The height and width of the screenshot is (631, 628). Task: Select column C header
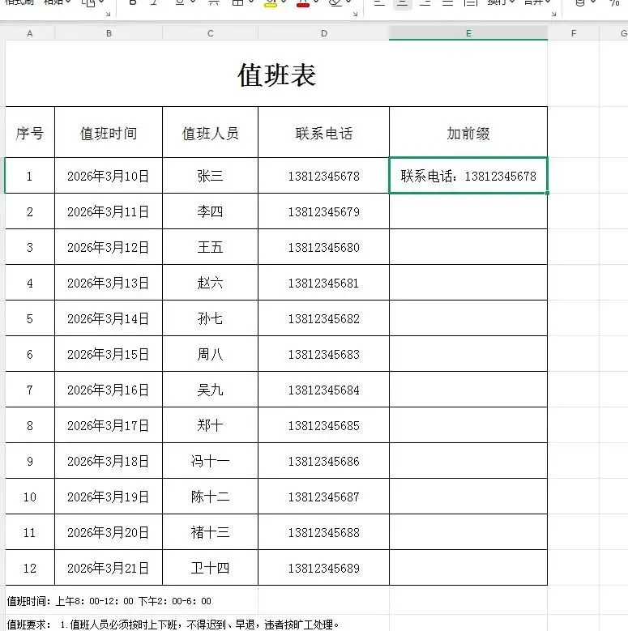[x=210, y=33]
